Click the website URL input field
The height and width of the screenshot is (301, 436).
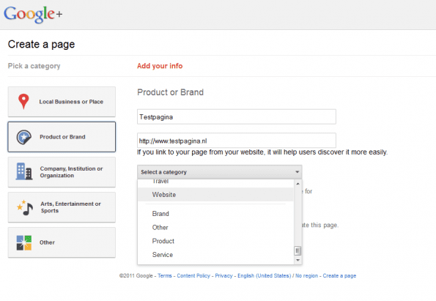237,141
